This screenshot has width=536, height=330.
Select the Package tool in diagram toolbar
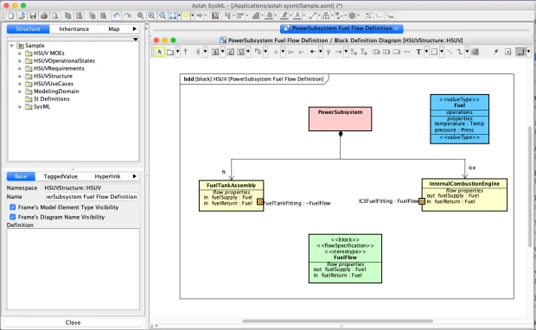click(x=170, y=52)
